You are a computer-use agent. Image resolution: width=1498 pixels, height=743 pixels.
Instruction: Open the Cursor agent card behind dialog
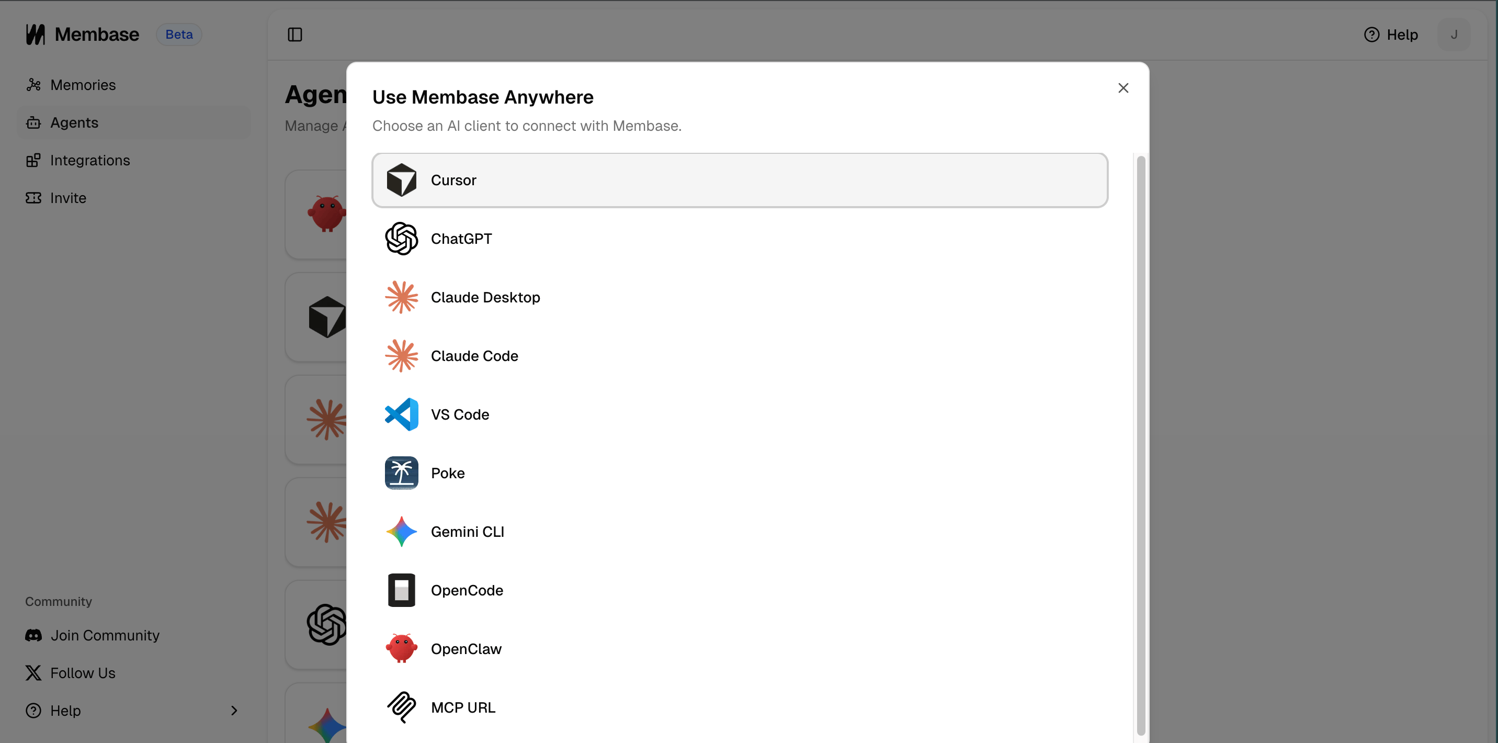tap(316, 317)
